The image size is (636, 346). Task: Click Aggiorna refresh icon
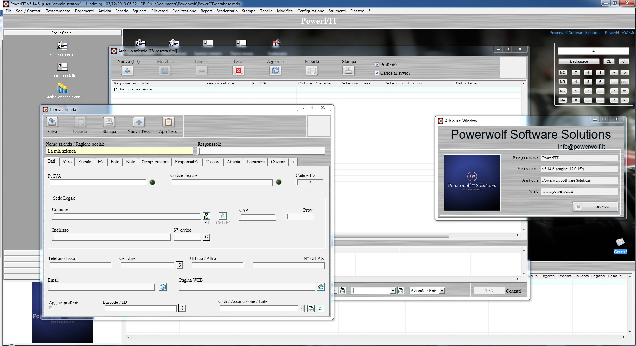275,71
